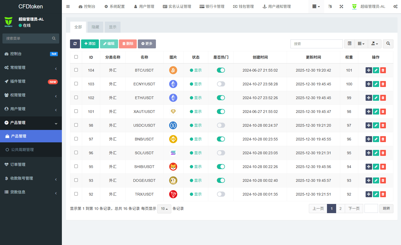401x245 pixels.
Task: Go to page 2 of the product list
Action: click(340, 208)
